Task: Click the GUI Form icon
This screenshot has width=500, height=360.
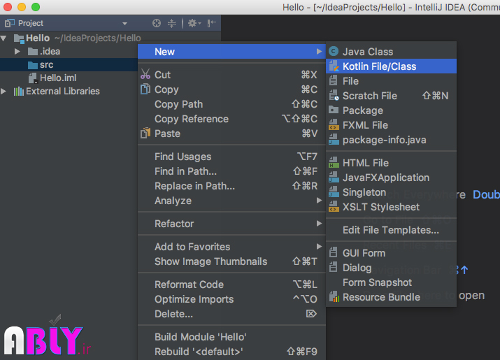Action: [x=334, y=252]
